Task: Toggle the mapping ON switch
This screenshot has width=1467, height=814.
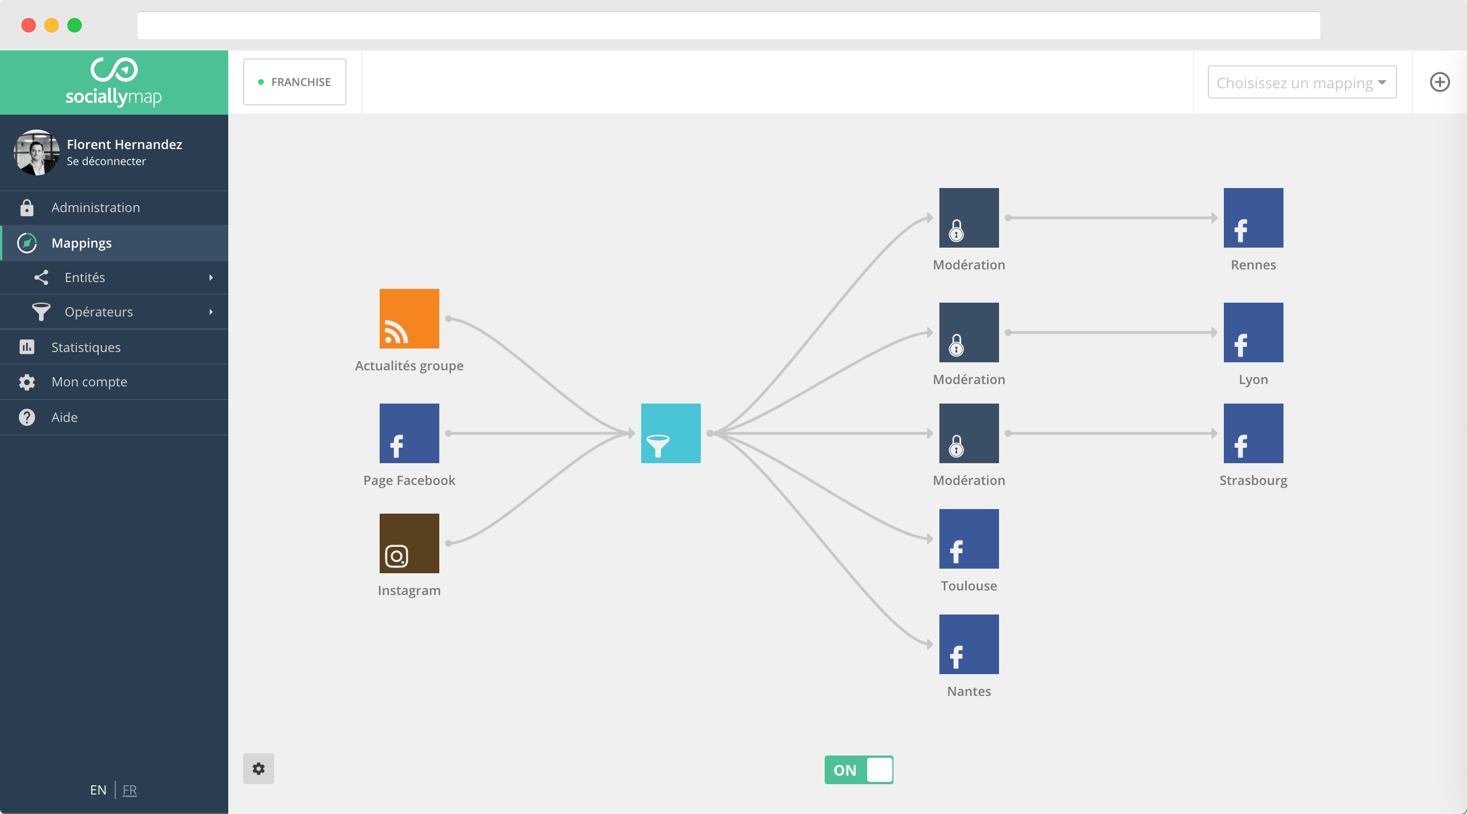Action: 859,770
